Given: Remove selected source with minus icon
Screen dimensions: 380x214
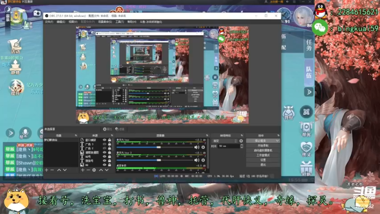Looking at the screenshot, I should 88,170.
